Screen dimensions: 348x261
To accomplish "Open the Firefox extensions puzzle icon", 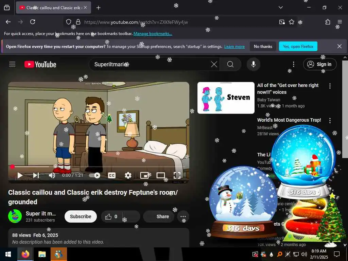I will pos(328,22).
